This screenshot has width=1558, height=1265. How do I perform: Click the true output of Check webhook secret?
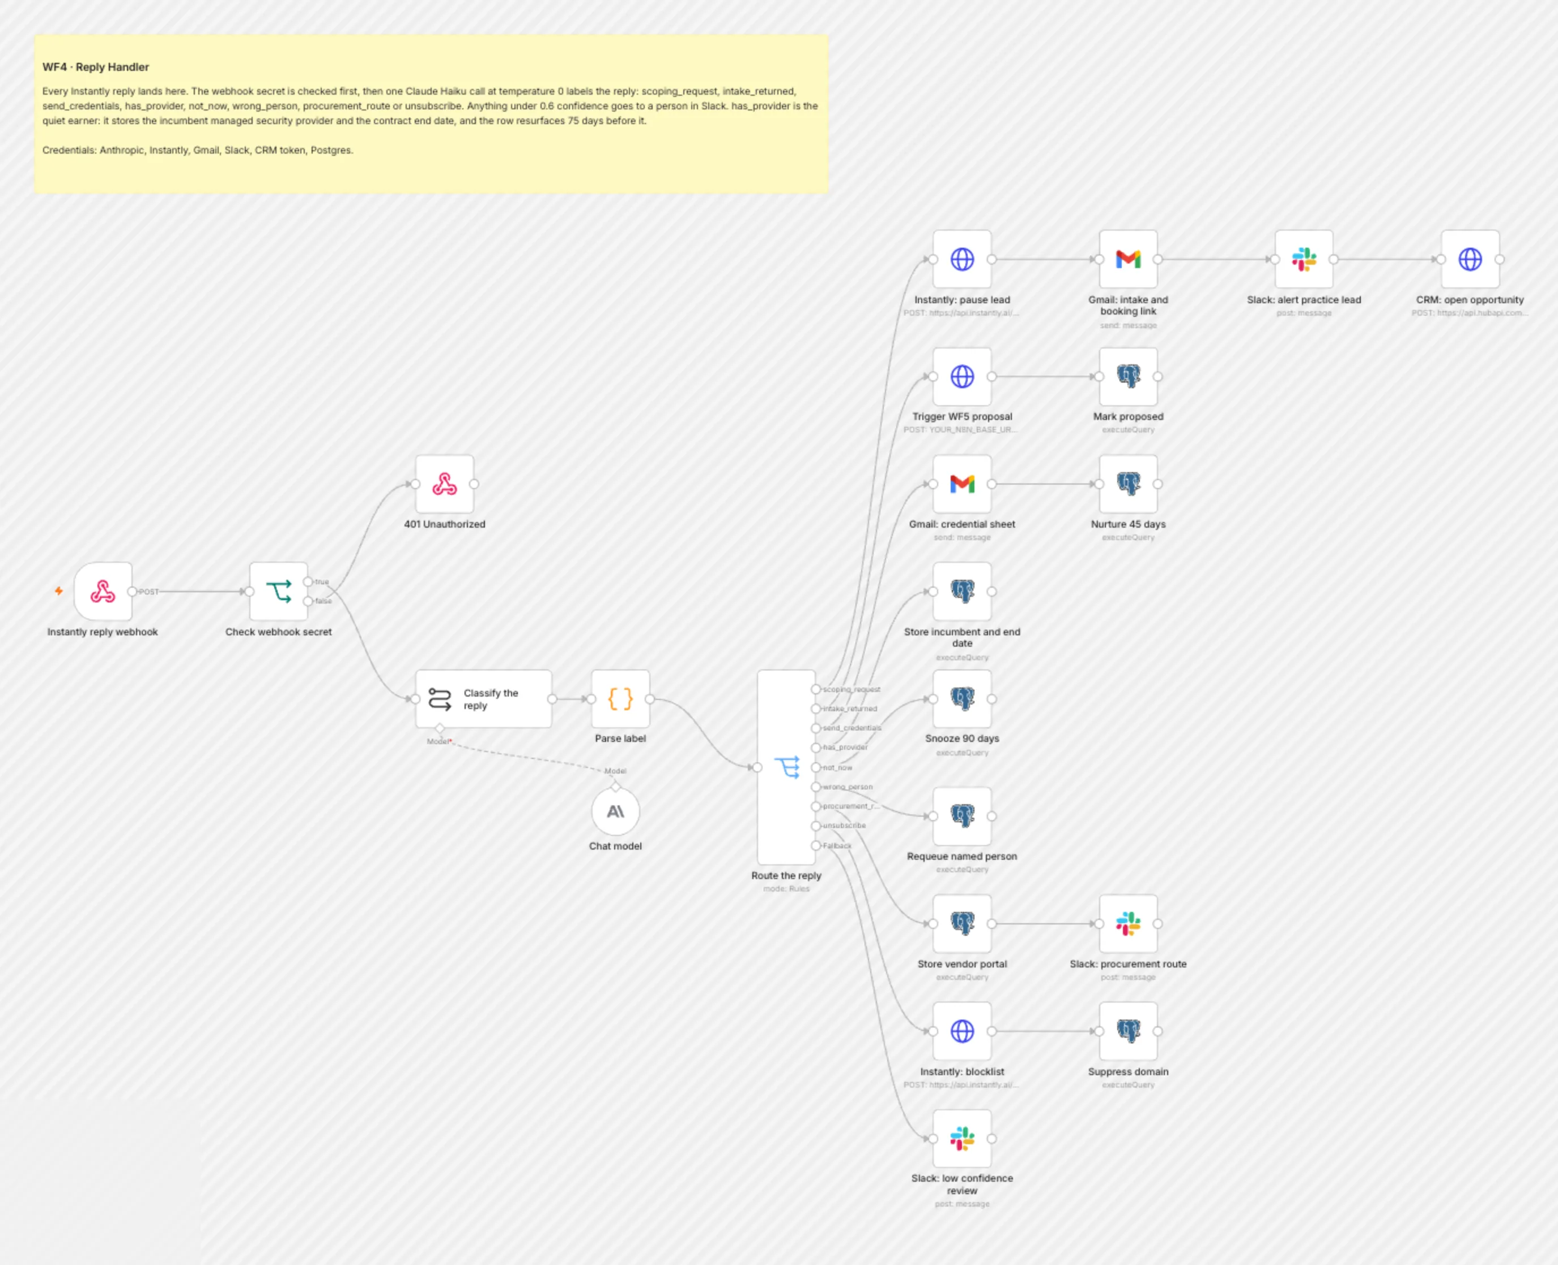click(x=308, y=581)
